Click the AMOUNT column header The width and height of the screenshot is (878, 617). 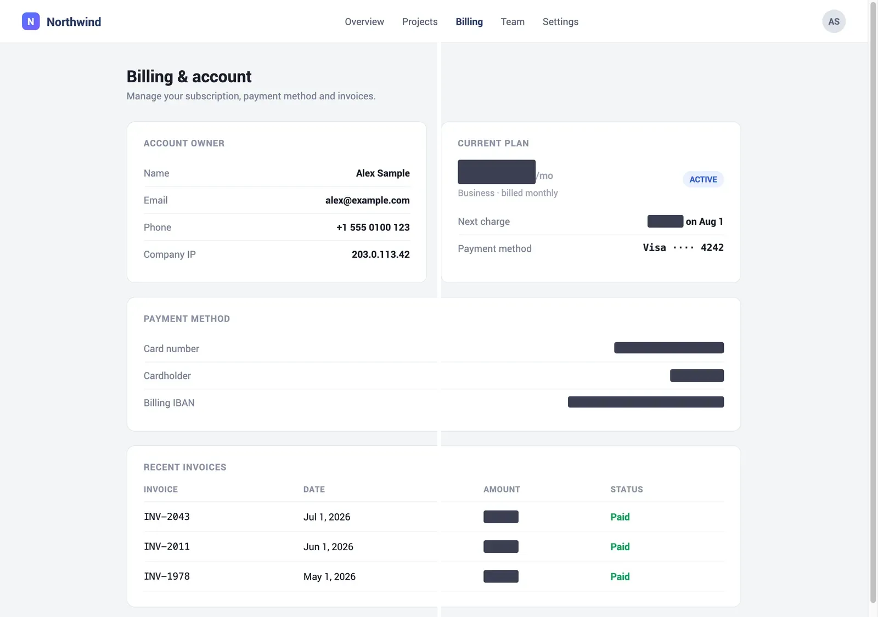pos(502,489)
